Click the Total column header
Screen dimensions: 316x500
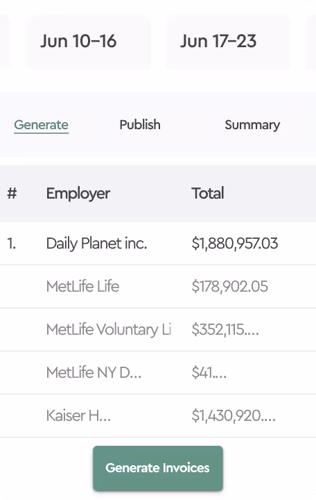click(x=208, y=193)
